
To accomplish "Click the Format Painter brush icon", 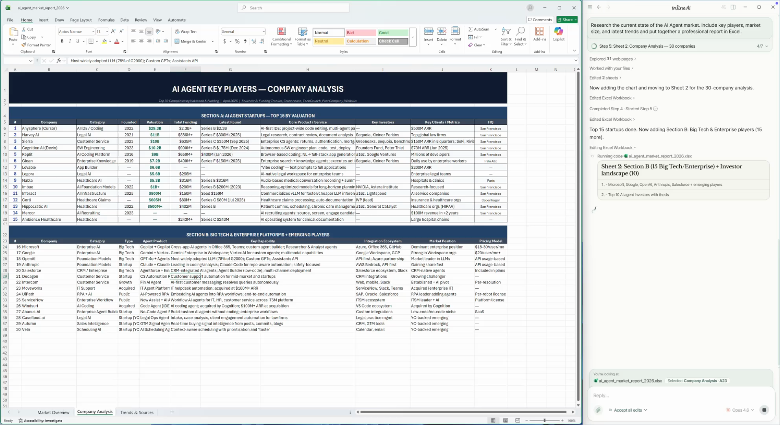I will point(24,45).
